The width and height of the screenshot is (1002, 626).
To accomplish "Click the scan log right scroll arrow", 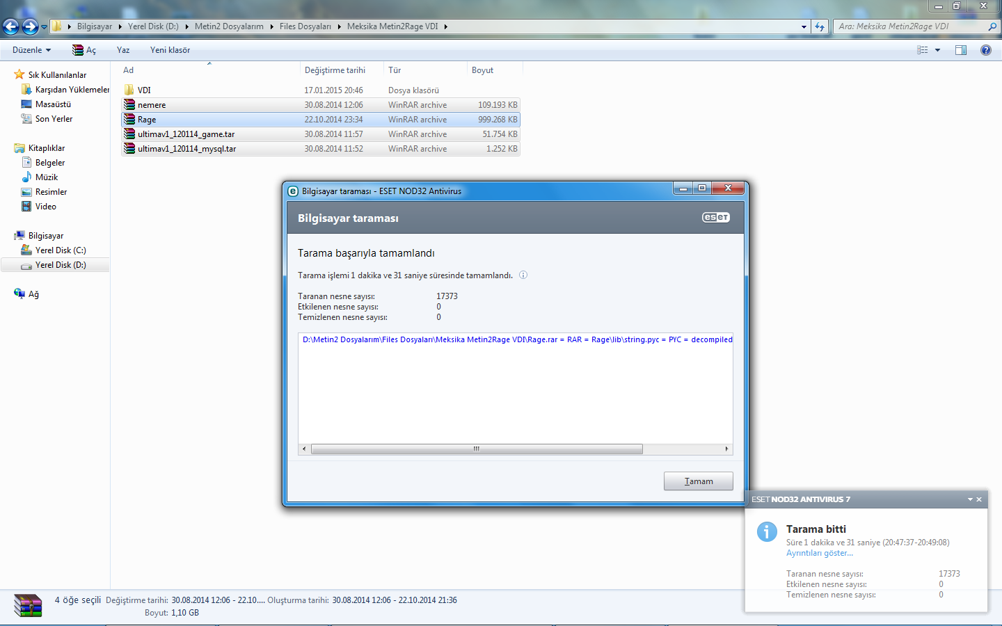I will pyautogui.click(x=727, y=449).
